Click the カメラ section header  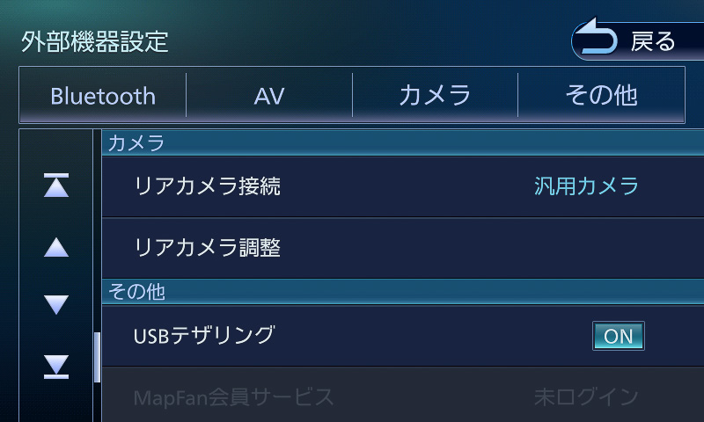point(136,143)
